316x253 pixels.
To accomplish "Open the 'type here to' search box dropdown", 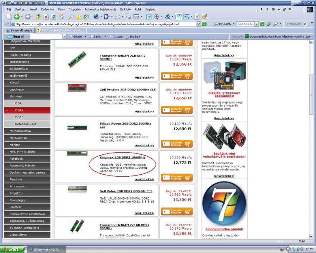I will coord(256,24).
